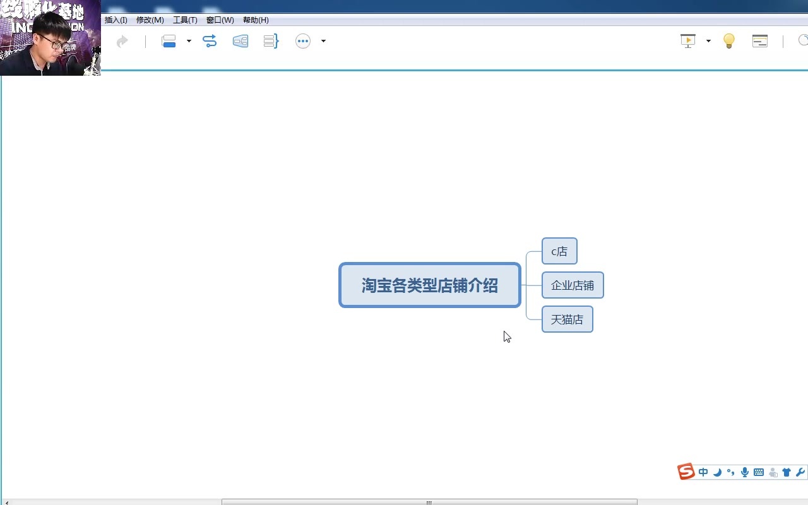Viewport: 808px width, 505px height.
Task: Select the c店 subtopic node
Action: (559, 251)
